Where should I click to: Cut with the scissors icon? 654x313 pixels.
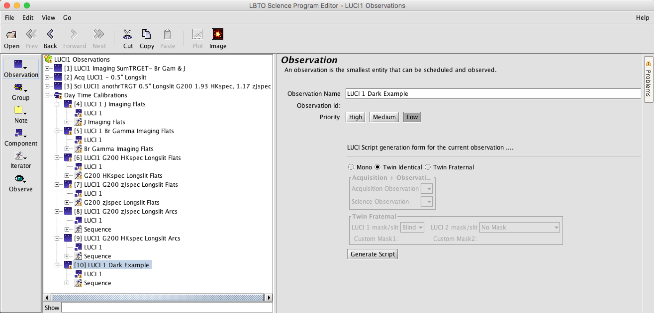pyautogui.click(x=127, y=34)
